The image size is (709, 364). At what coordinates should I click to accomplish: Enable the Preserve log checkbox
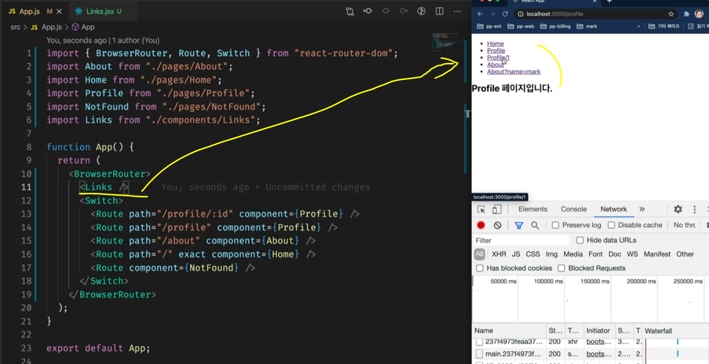pyautogui.click(x=555, y=225)
